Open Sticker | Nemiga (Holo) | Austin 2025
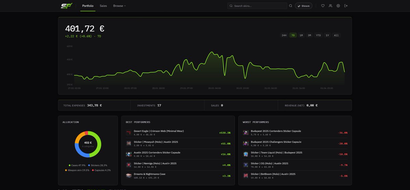This screenshot has width=410, height=190. [x=155, y=163]
